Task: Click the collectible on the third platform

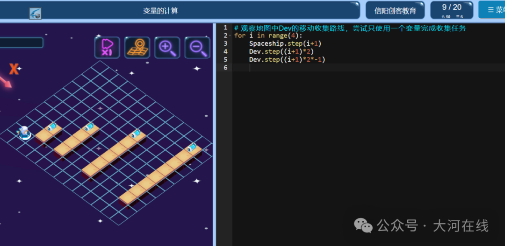Action: (136, 133)
